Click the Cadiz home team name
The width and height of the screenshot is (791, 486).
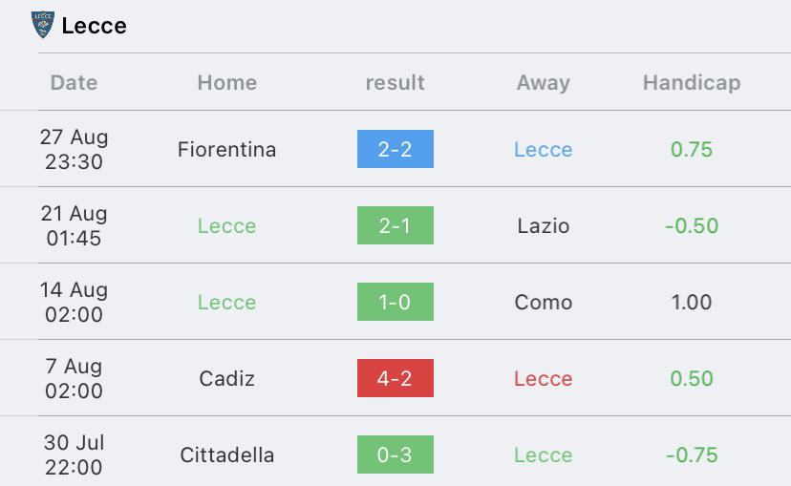click(x=227, y=379)
